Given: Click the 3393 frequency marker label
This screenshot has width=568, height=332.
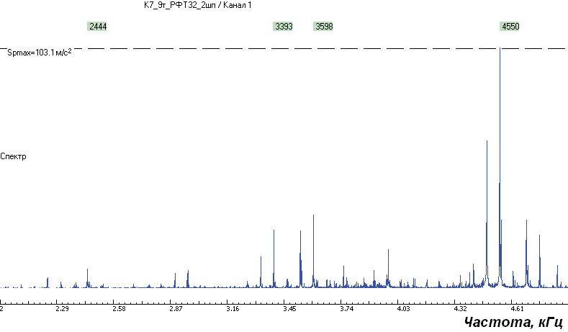Looking at the screenshot, I should click(x=283, y=27).
